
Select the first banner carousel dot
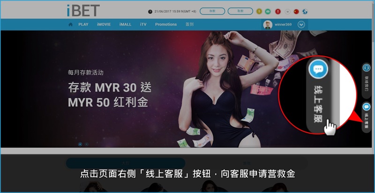click(x=80, y=144)
